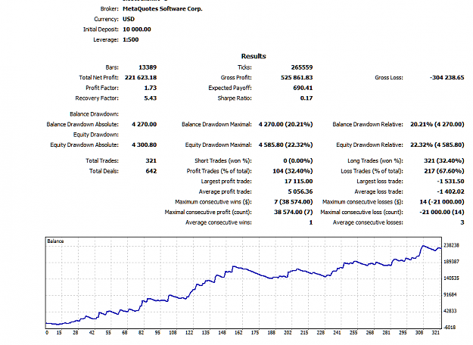The width and height of the screenshot is (473, 345).
Task: Select the Equity Drawdown: label
Action: 96,135
